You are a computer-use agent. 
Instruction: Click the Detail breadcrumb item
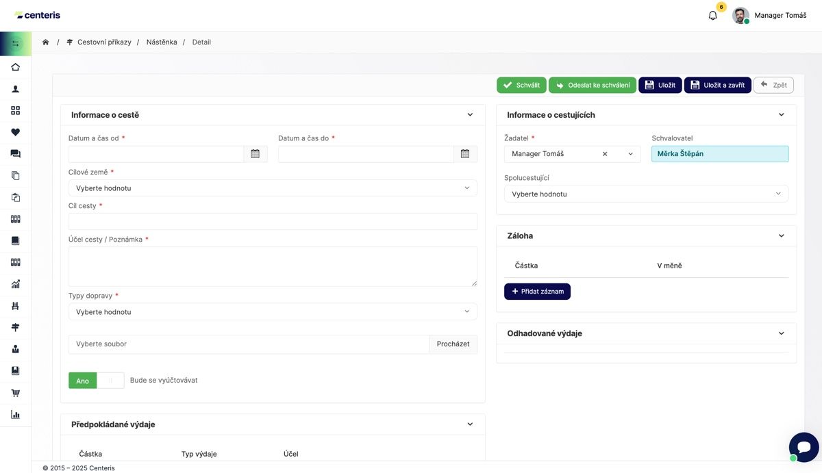[x=201, y=42]
